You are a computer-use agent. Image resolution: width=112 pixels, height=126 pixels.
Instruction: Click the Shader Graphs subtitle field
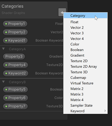13,13
